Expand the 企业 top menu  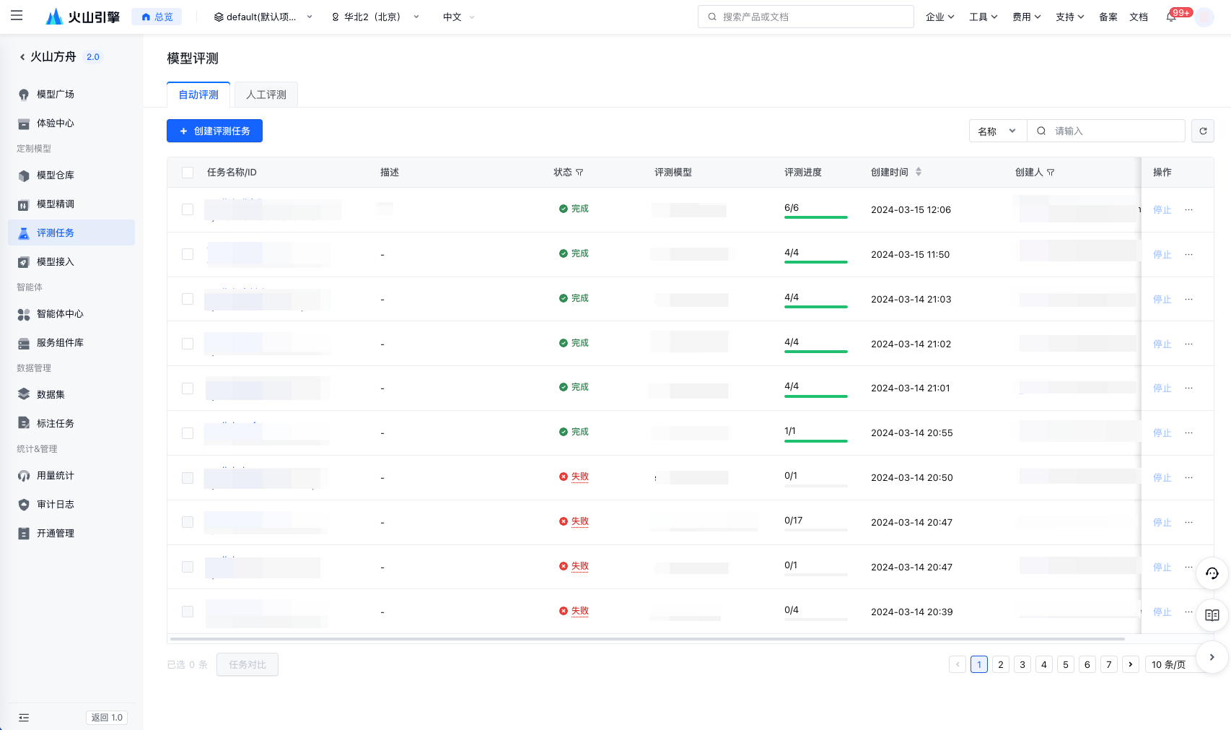click(x=940, y=17)
